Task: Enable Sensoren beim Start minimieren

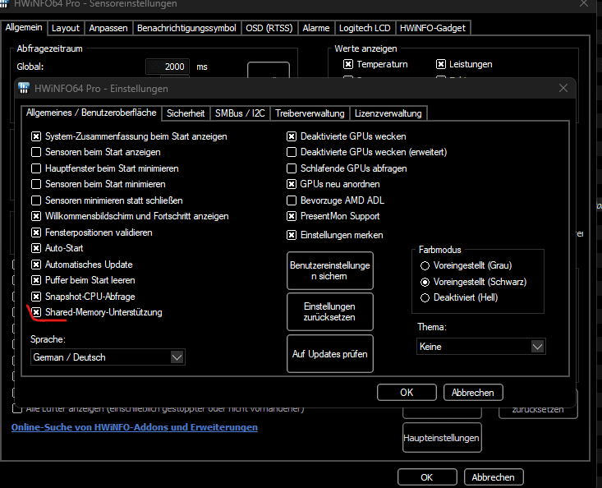Action: click(36, 184)
